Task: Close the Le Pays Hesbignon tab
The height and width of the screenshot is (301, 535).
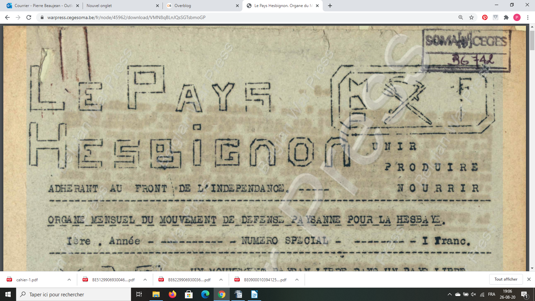Action: [317, 6]
